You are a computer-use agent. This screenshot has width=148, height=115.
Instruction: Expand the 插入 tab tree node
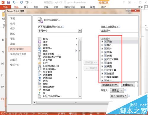point(102,45)
